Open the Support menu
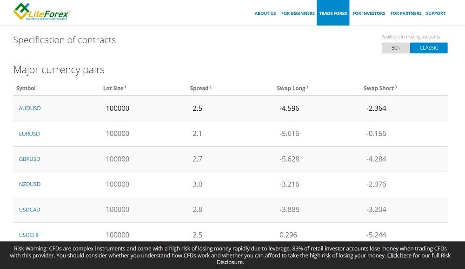This screenshot has width=465, height=269. coord(436,13)
